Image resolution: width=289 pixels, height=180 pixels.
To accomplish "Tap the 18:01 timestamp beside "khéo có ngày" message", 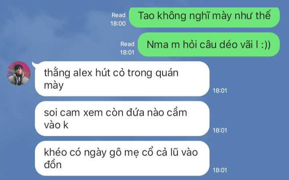I will pos(220,170).
